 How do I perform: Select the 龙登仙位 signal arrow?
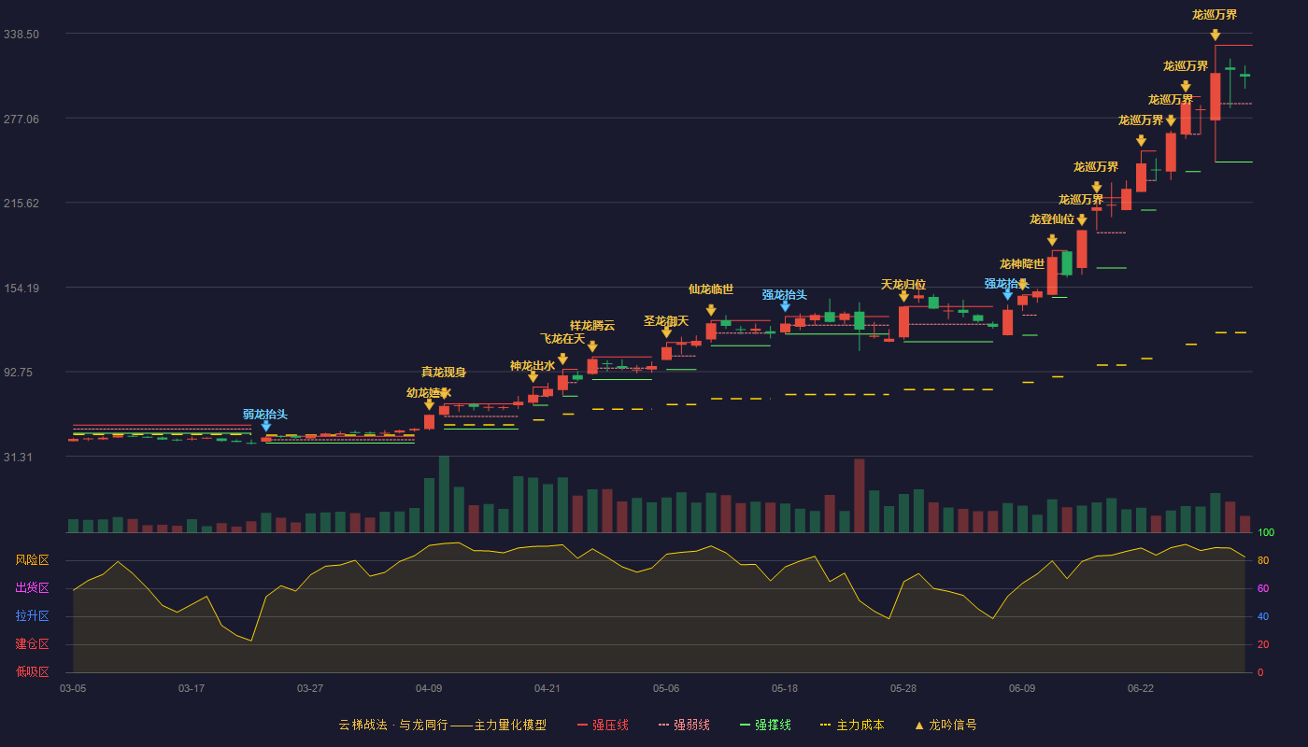(x=1052, y=240)
